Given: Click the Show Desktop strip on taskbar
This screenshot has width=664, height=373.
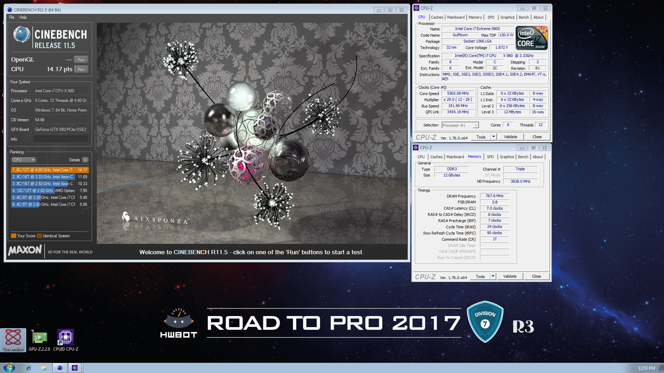Looking at the screenshot, I should tap(661, 368).
